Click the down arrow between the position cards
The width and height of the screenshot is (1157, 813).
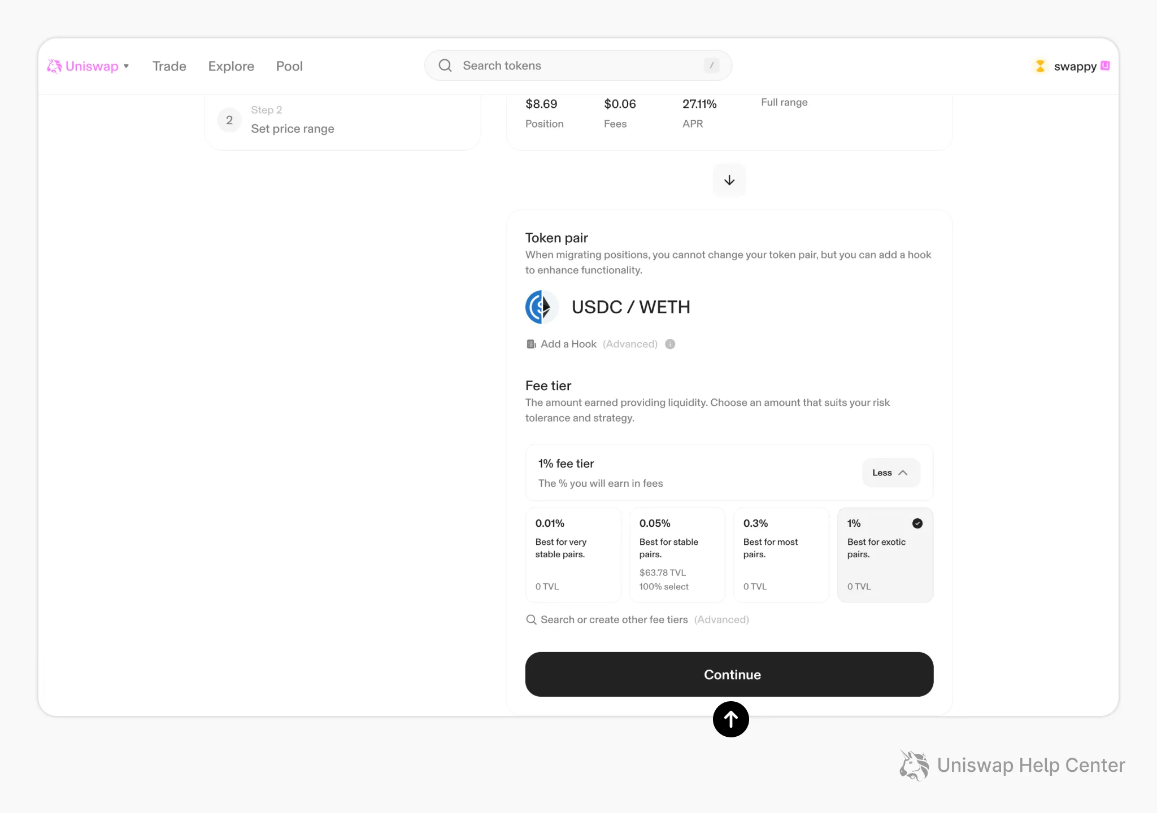pyautogui.click(x=729, y=180)
